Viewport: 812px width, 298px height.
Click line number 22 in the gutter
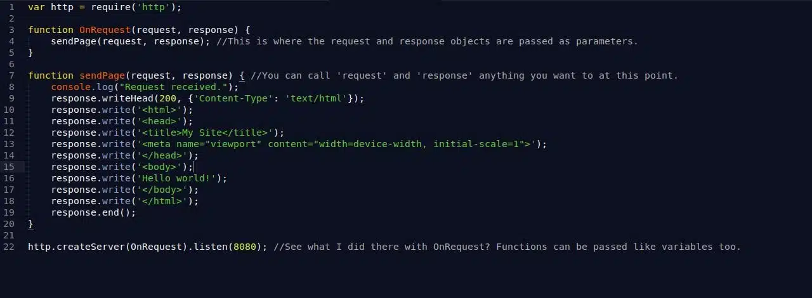click(x=9, y=247)
